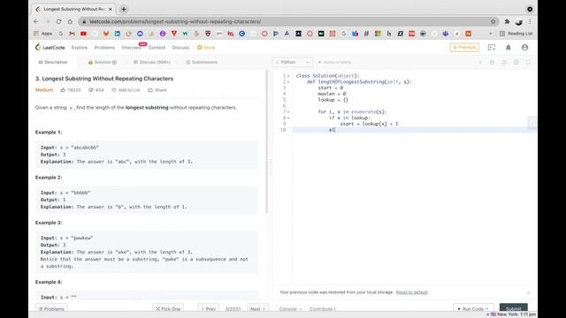The height and width of the screenshot is (318, 566).
Task: Click the Submit button
Action: tap(514, 308)
